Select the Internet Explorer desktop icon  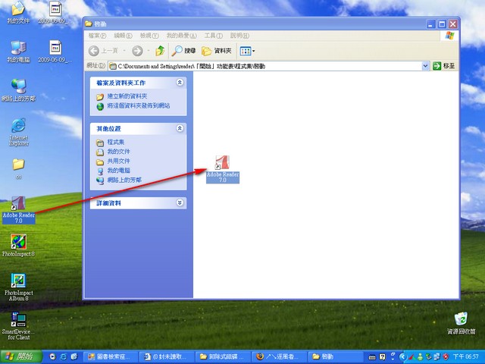click(18, 132)
